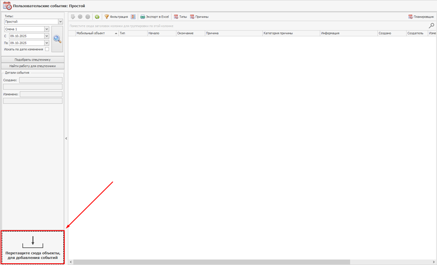Click Найти работу для спецтехники button
The width and height of the screenshot is (437, 265).
(33, 66)
